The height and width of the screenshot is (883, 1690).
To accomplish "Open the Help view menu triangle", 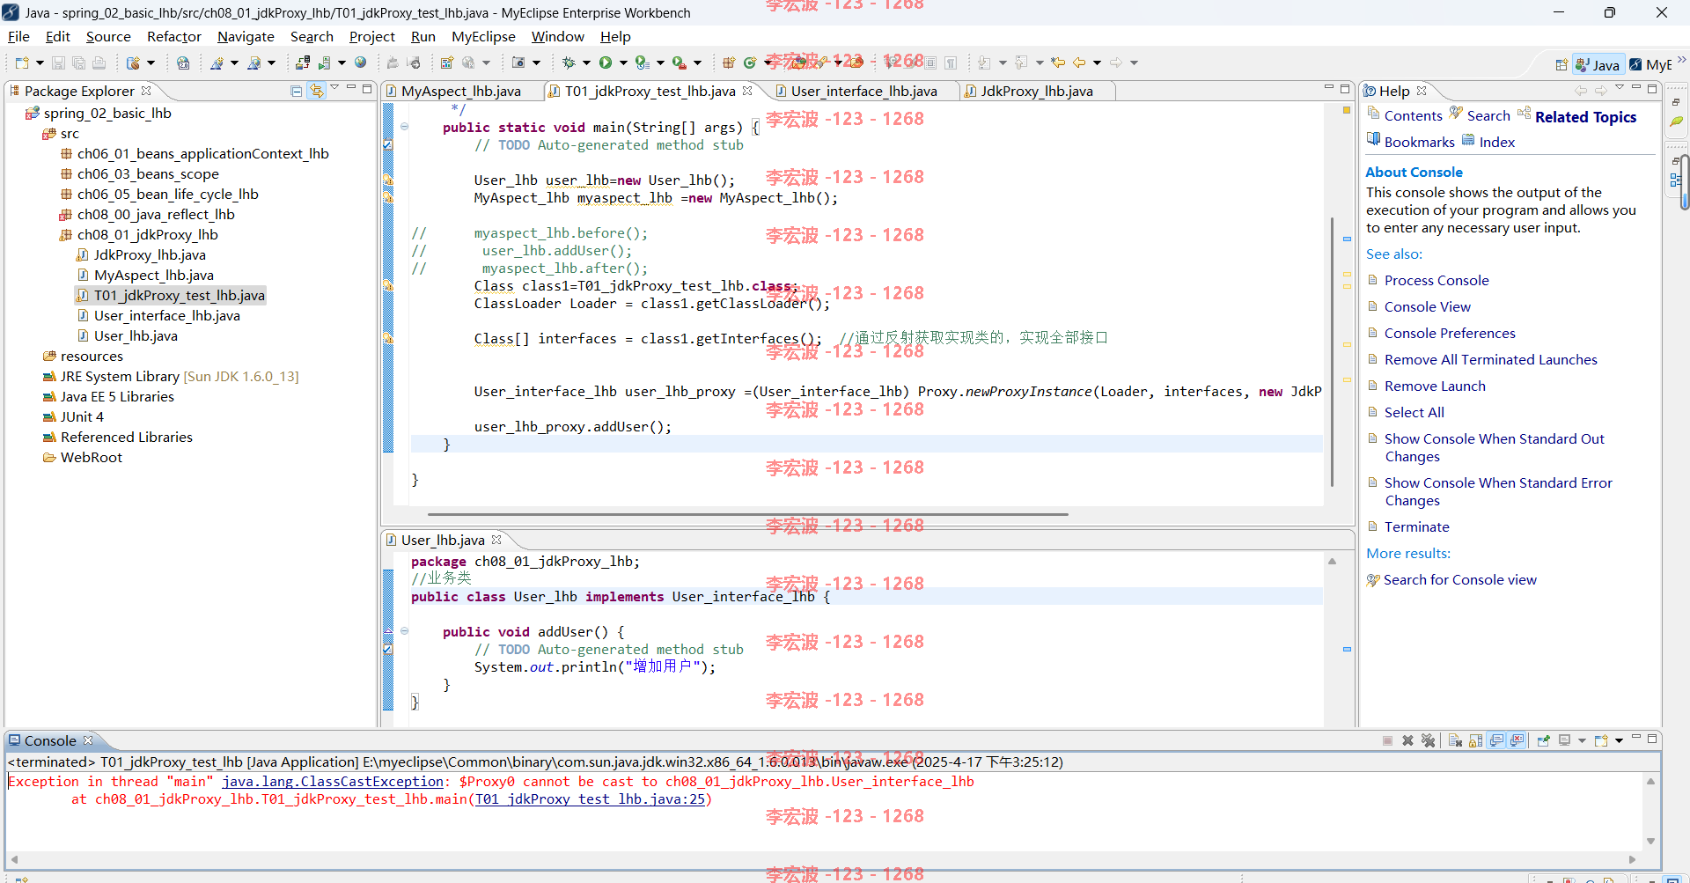I will point(1619,87).
